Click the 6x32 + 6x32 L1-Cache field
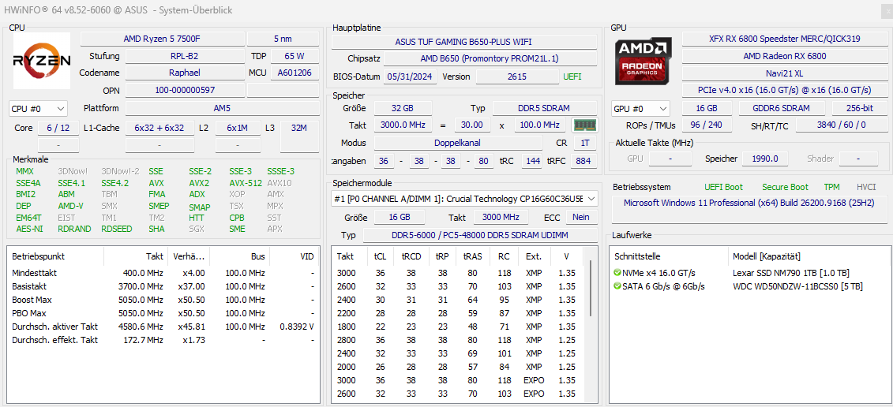Image resolution: width=893 pixels, height=407 pixels. [x=159, y=128]
